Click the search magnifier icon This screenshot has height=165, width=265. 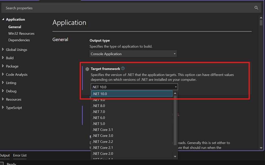(x=256, y=8)
